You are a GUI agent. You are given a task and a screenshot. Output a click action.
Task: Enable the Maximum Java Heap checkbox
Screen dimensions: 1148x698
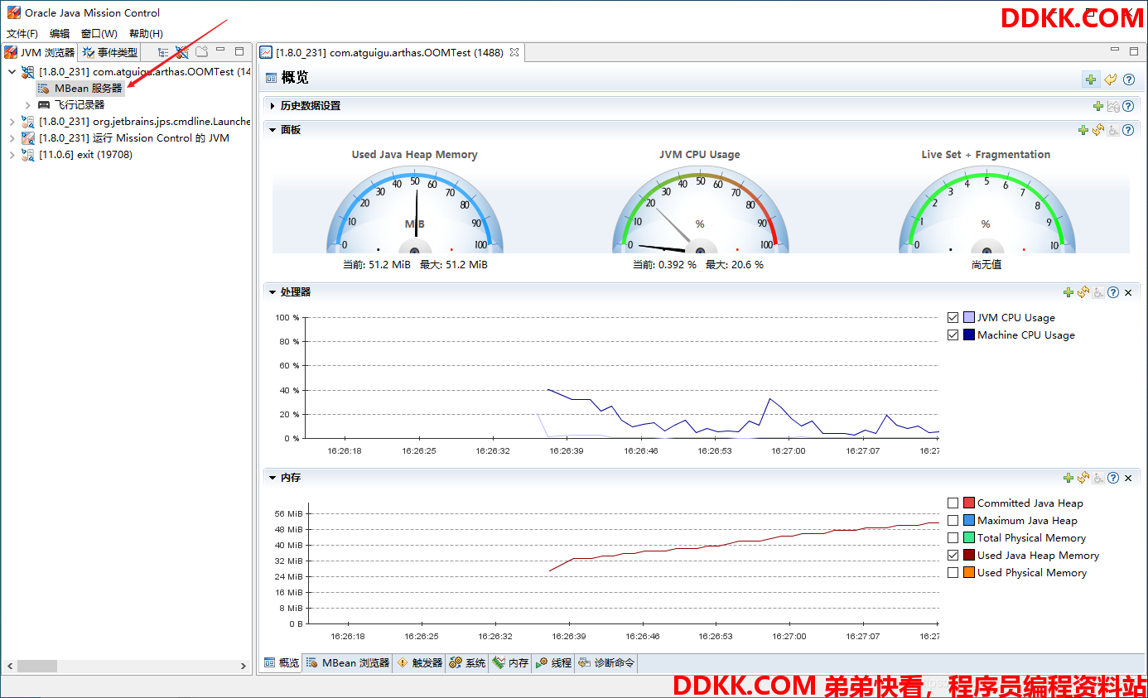(953, 520)
